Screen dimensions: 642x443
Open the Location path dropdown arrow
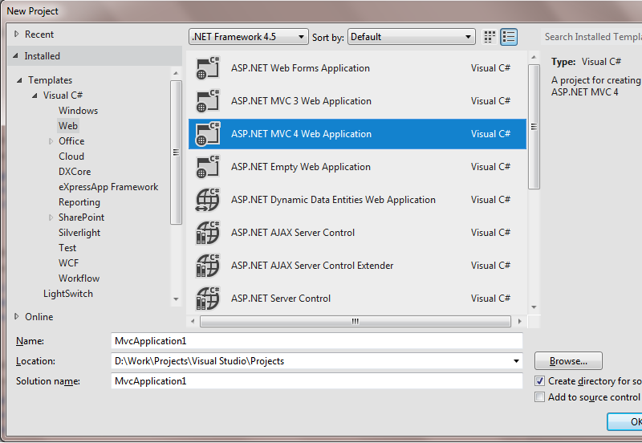[x=516, y=361]
